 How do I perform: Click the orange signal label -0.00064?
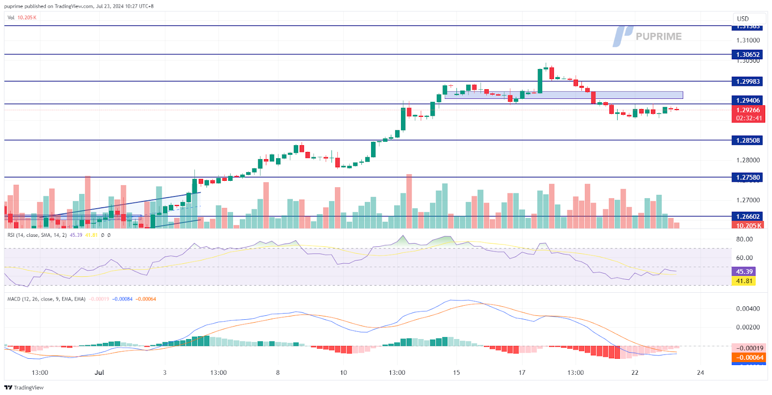pyautogui.click(x=749, y=357)
